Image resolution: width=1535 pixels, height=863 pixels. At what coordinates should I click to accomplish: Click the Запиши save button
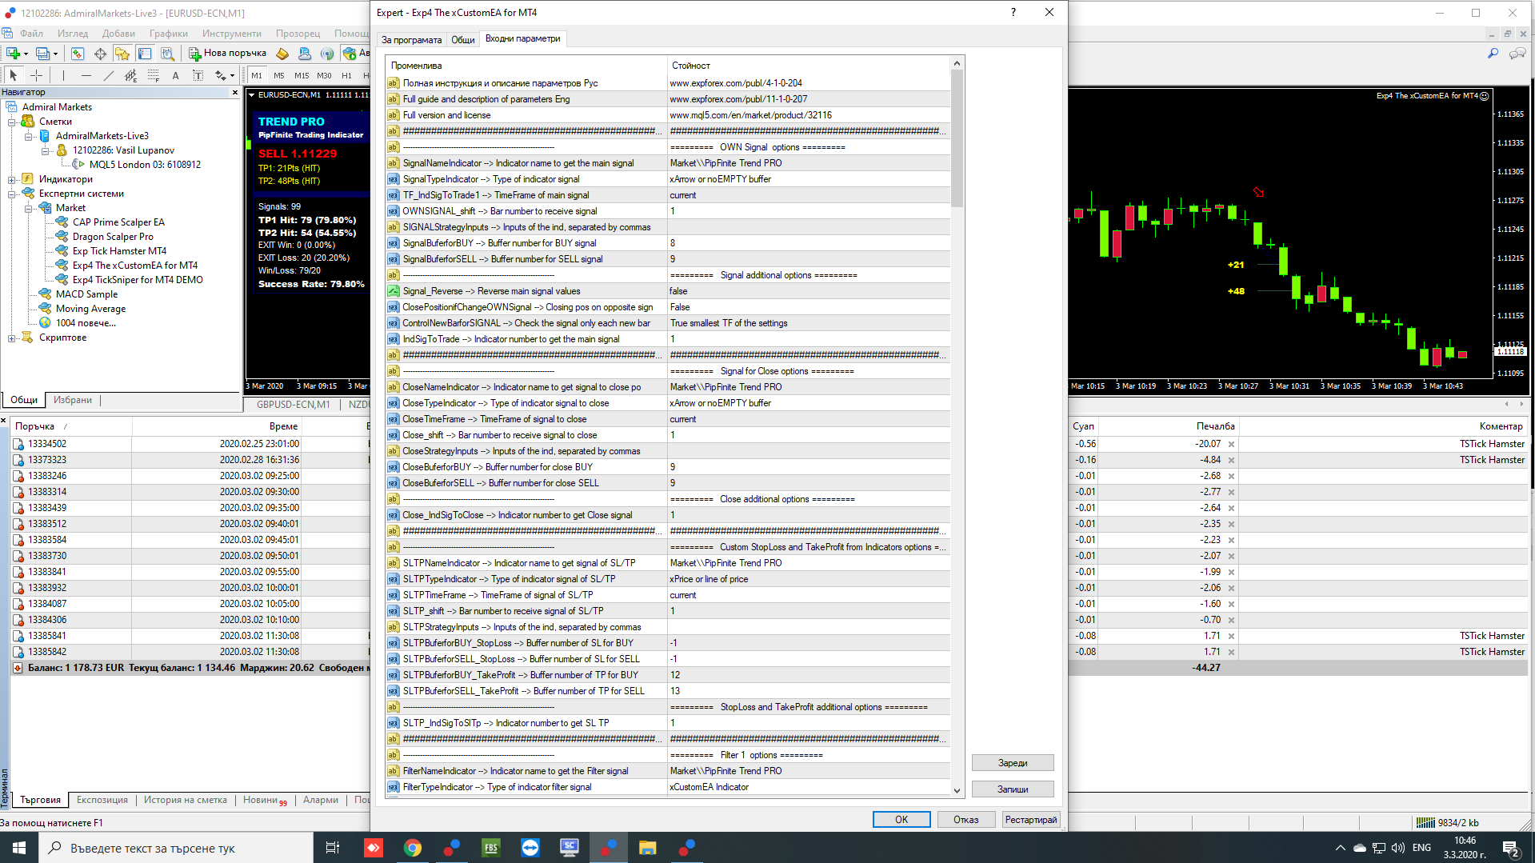point(1013,789)
